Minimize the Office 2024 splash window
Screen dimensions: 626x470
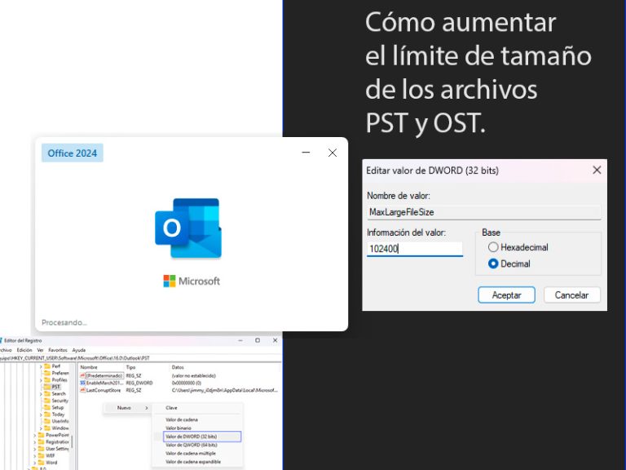[306, 153]
